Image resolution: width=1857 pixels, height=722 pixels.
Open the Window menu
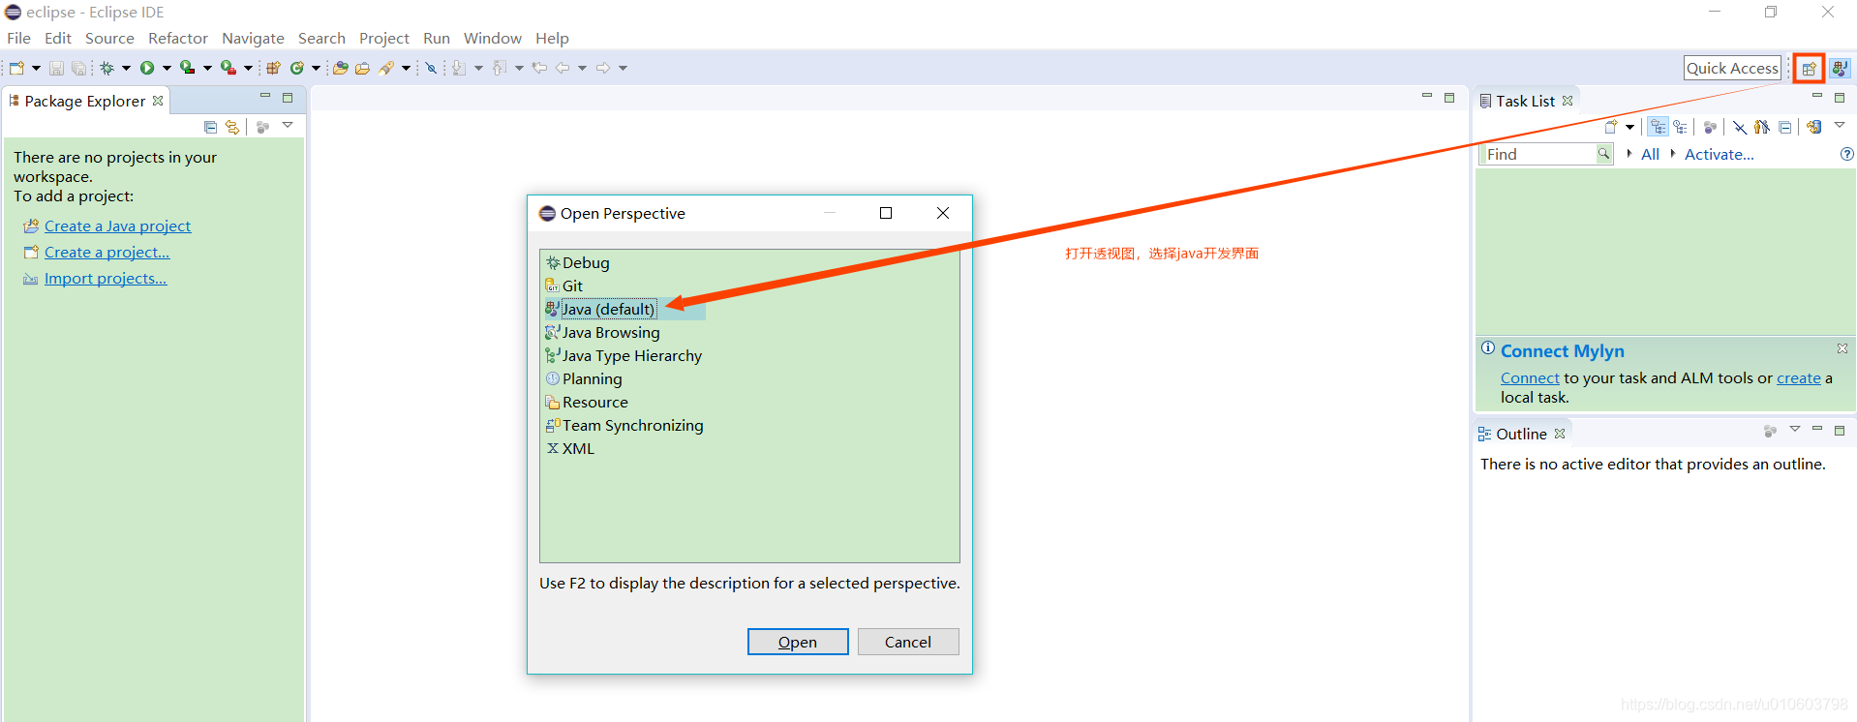click(493, 38)
